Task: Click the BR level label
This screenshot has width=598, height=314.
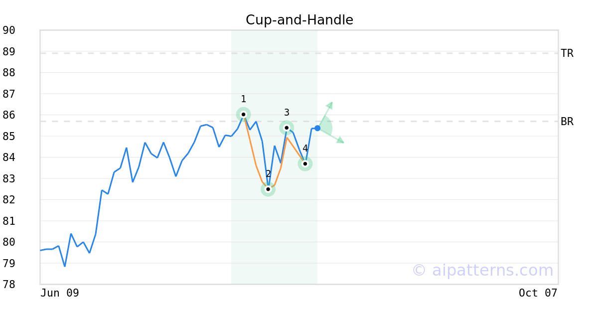Action: 567,122
